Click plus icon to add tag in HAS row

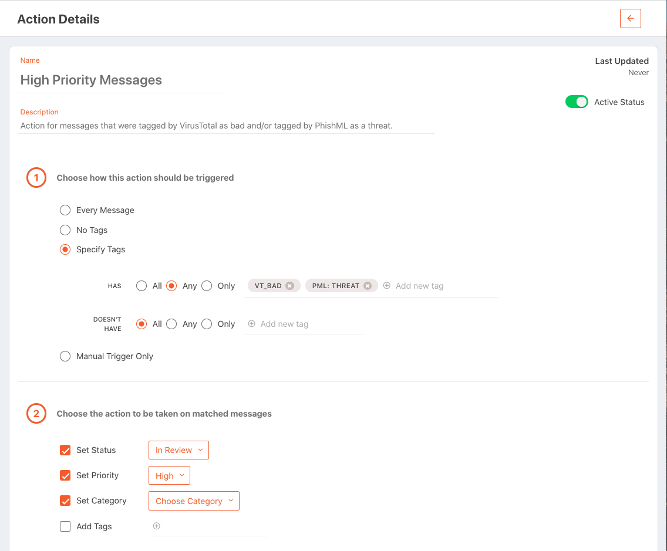(386, 285)
